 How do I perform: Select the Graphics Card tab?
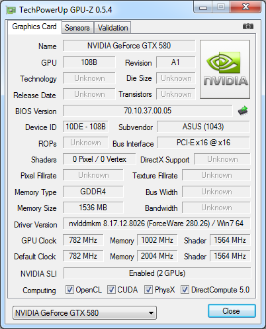tap(34, 27)
